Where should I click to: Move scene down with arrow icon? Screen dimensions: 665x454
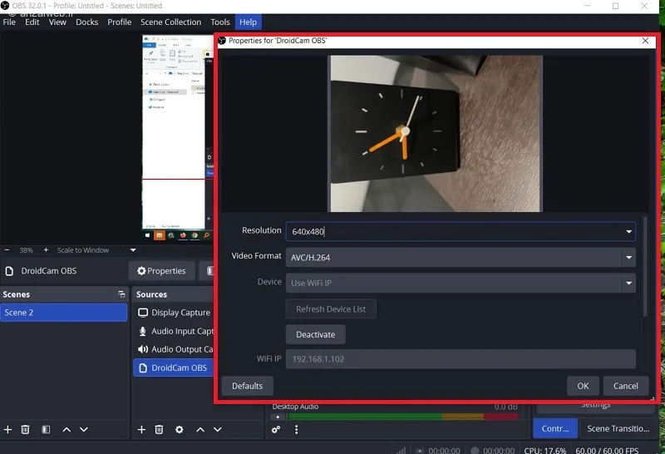click(84, 429)
